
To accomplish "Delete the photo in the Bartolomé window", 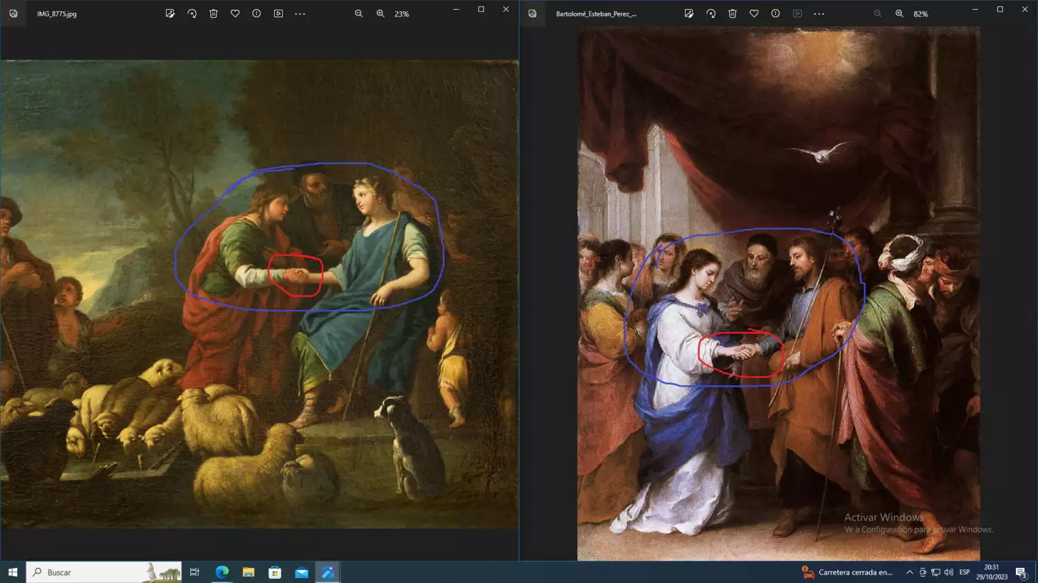I will pyautogui.click(x=733, y=14).
